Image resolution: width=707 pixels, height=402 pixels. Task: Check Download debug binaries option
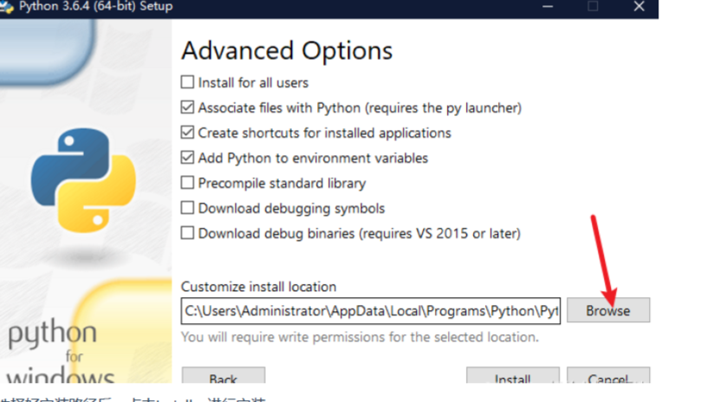(x=187, y=233)
